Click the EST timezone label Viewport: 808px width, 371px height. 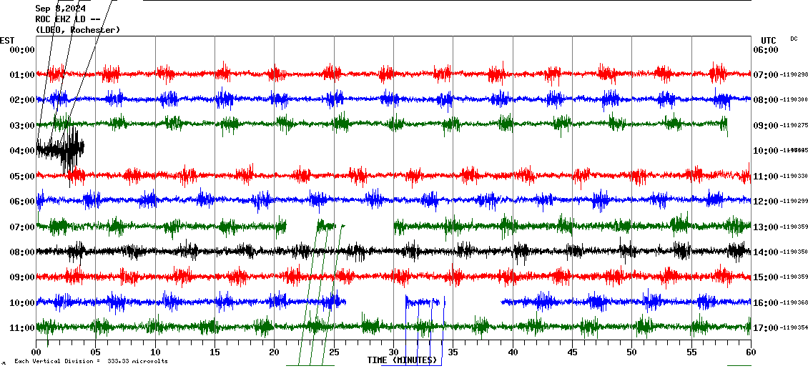pos(7,40)
